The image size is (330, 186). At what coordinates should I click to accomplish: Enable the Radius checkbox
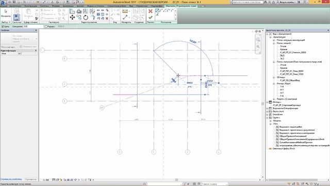[x=46, y=26]
